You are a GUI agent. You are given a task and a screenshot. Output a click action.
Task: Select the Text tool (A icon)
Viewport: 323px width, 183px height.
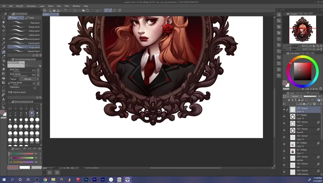[3, 100]
